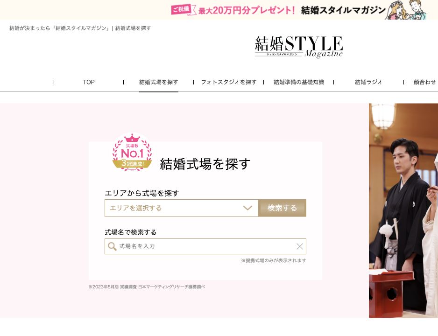
Task: Open the エリアを選択する dropdown
Action: click(x=182, y=208)
